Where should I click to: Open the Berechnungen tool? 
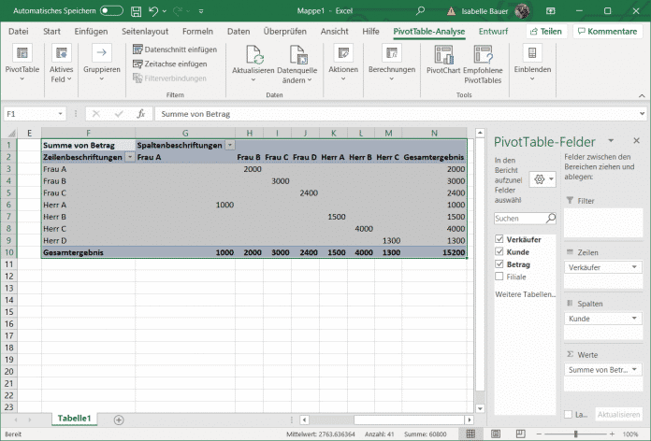(x=392, y=53)
